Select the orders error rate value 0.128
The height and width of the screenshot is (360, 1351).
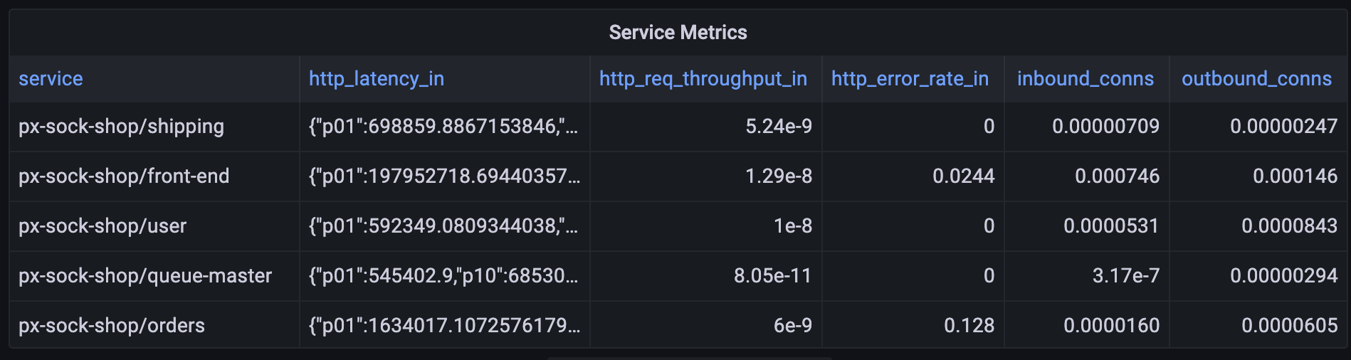click(969, 326)
